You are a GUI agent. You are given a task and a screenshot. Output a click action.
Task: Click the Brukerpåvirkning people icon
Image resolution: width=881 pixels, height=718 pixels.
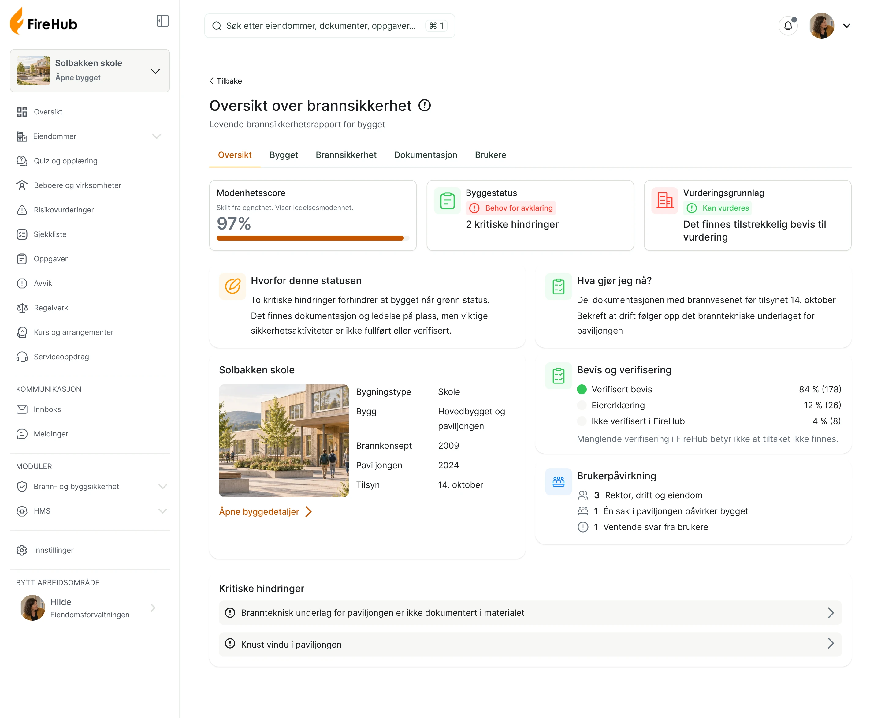[x=558, y=481]
